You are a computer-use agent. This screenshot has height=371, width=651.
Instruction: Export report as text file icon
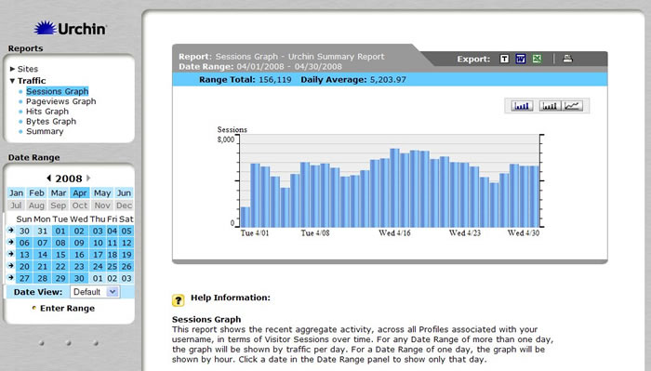[x=504, y=59]
